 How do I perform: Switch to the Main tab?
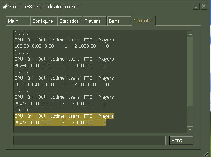(x=18, y=21)
